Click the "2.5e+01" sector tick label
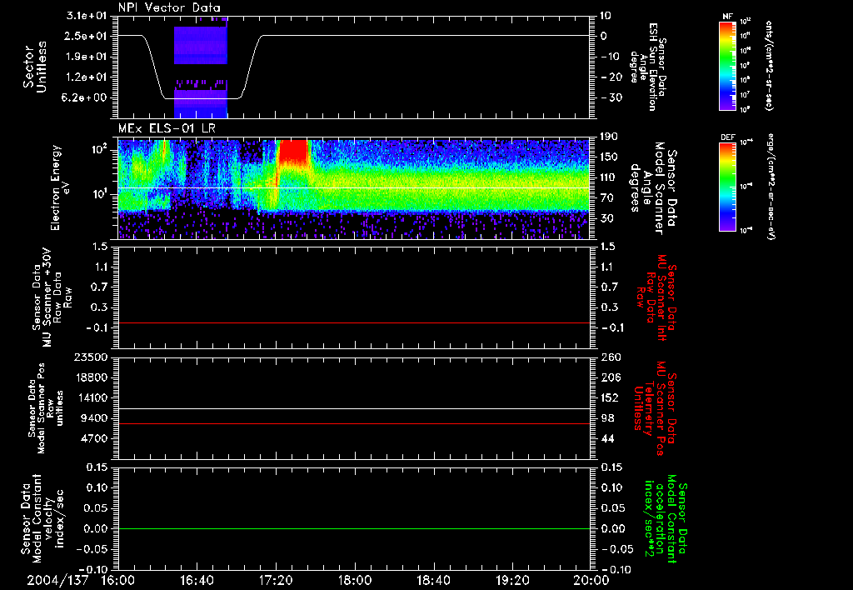853x590 pixels. click(x=86, y=36)
